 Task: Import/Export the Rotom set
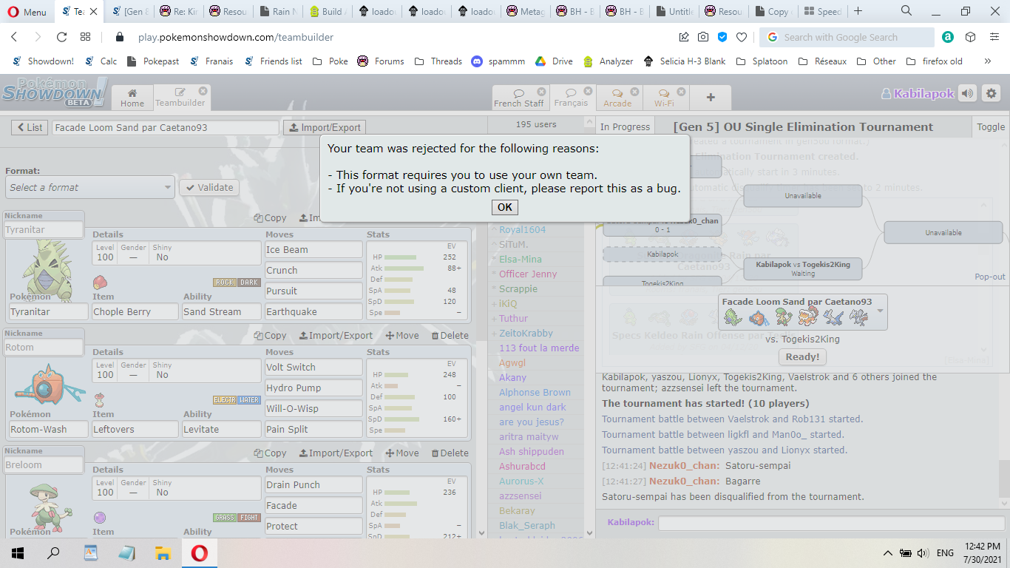tap(336, 335)
